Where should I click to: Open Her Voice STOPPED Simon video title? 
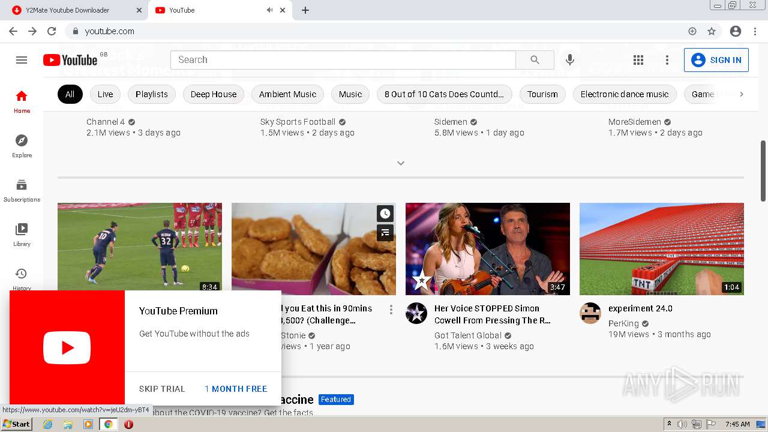(x=493, y=314)
